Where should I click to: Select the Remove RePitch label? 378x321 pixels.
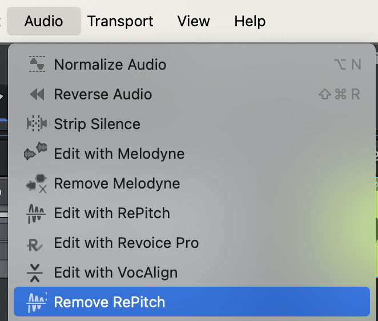coord(110,302)
